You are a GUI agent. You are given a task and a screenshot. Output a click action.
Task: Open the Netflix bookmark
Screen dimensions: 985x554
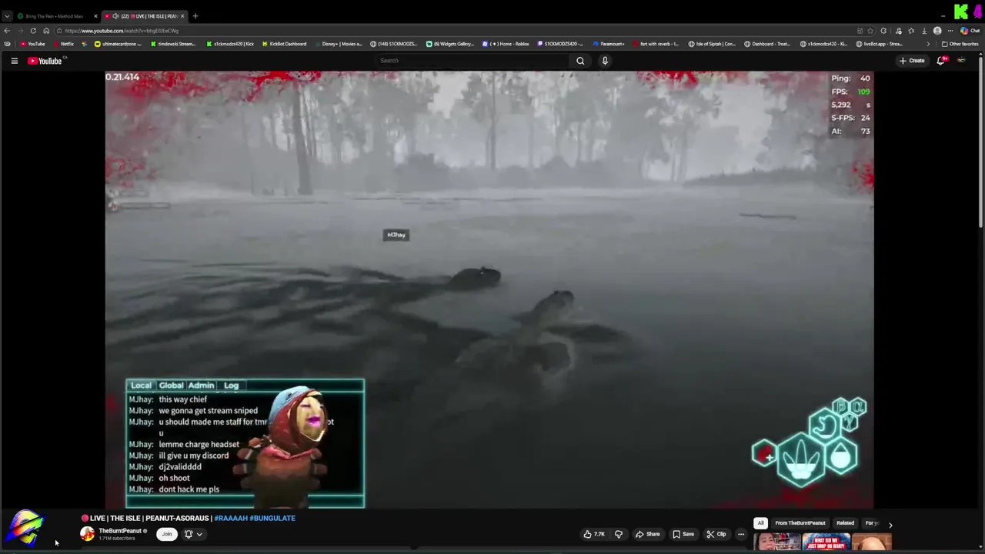pos(62,44)
